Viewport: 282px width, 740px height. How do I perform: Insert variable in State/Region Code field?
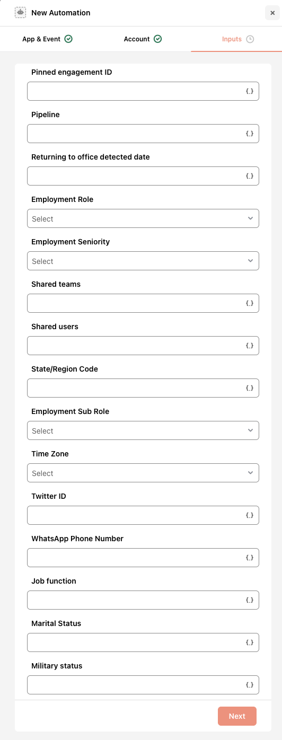pyautogui.click(x=250, y=388)
